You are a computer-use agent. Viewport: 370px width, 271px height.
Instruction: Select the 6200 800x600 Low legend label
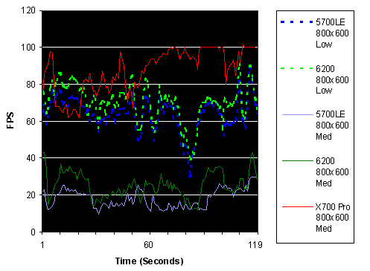332,79
